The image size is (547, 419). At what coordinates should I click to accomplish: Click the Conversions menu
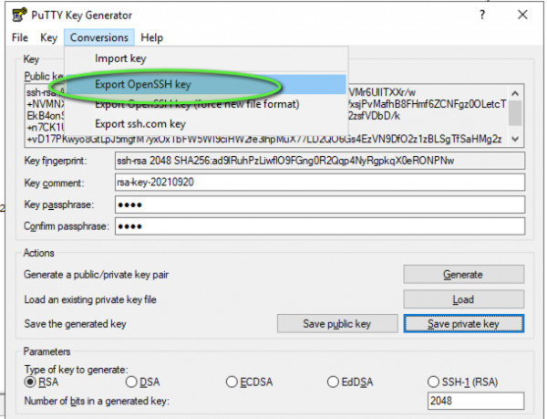pos(99,37)
